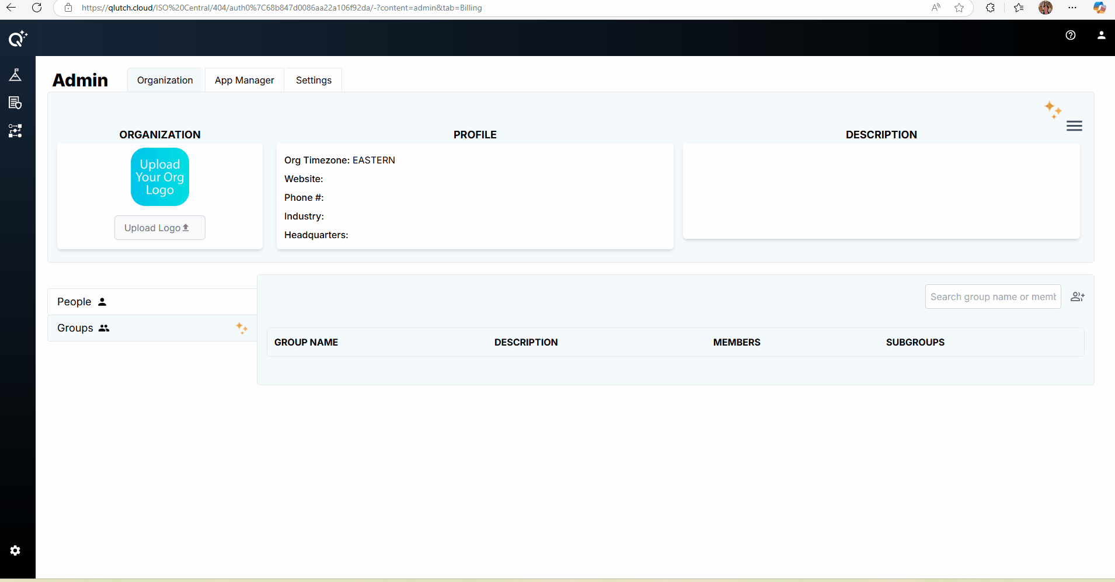
Task: Open the flask lab icon in sidebar
Action: click(x=15, y=75)
